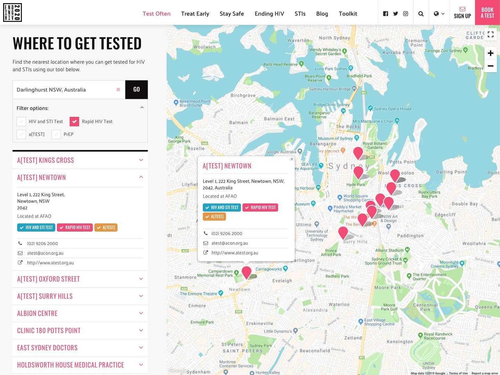Click the Luna Park Sydney map marker
Viewport: 500px width, 375px height.
tap(351, 68)
